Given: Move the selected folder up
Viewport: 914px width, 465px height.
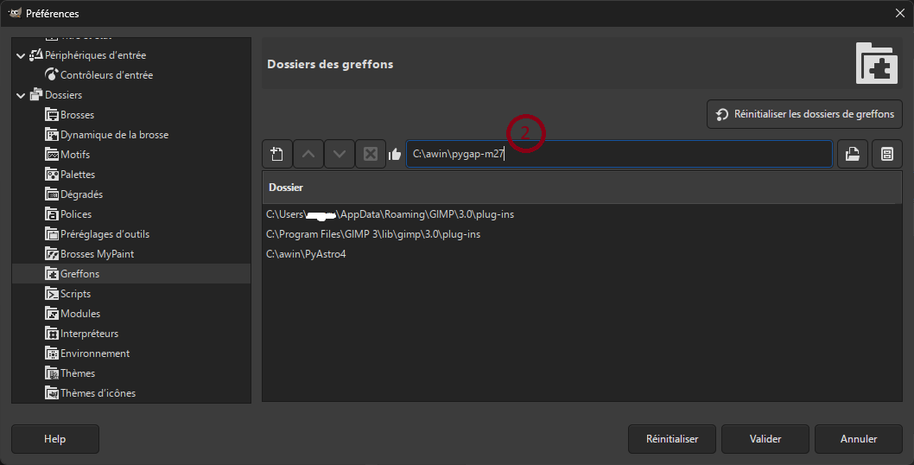Looking at the screenshot, I should tap(308, 154).
